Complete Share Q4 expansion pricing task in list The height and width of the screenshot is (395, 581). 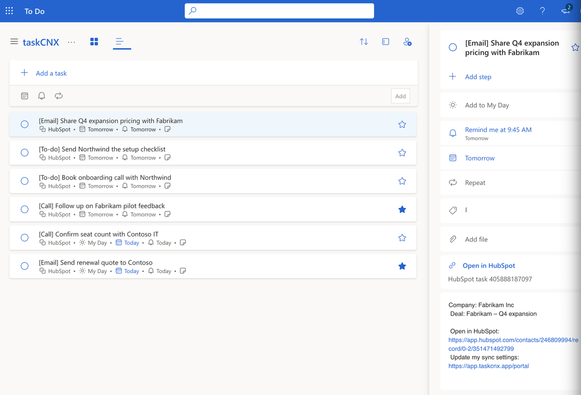pos(25,124)
